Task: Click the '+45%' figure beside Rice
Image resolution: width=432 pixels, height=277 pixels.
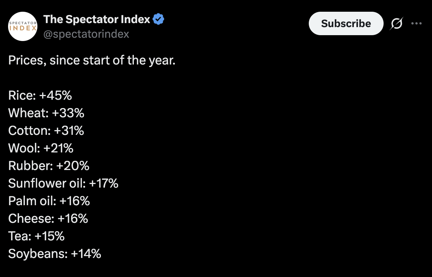Action: (55, 95)
